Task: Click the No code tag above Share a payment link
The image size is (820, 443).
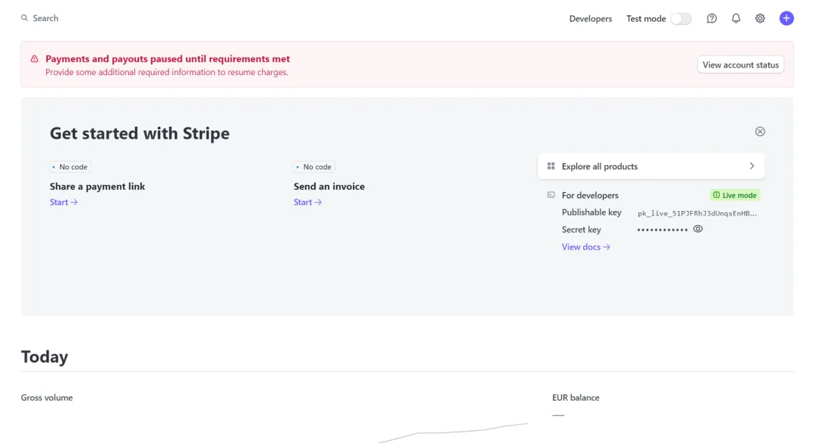Action: tap(70, 167)
